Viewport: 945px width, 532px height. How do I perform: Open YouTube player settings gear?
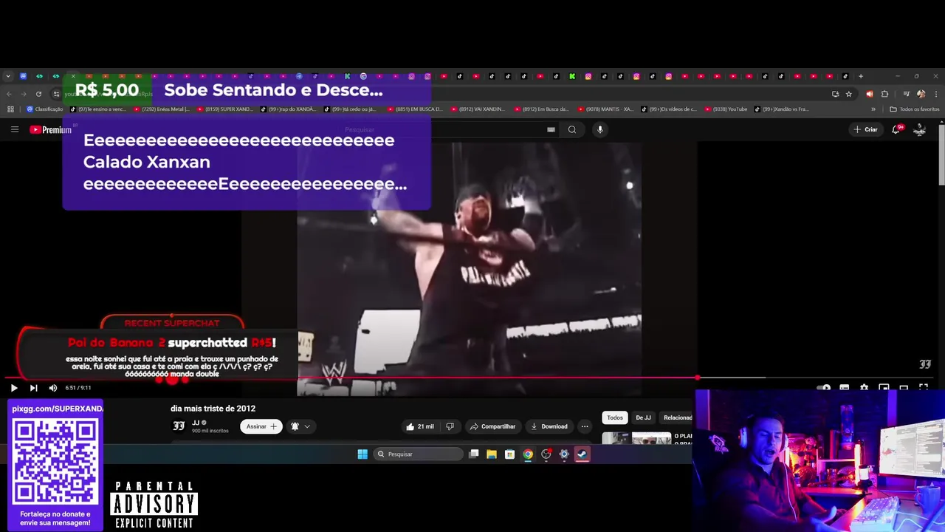[864, 388]
